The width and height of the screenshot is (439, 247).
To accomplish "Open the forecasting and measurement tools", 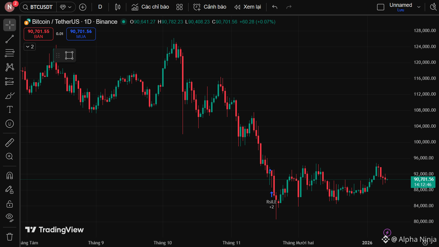I will pyautogui.click(x=9, y=81).
